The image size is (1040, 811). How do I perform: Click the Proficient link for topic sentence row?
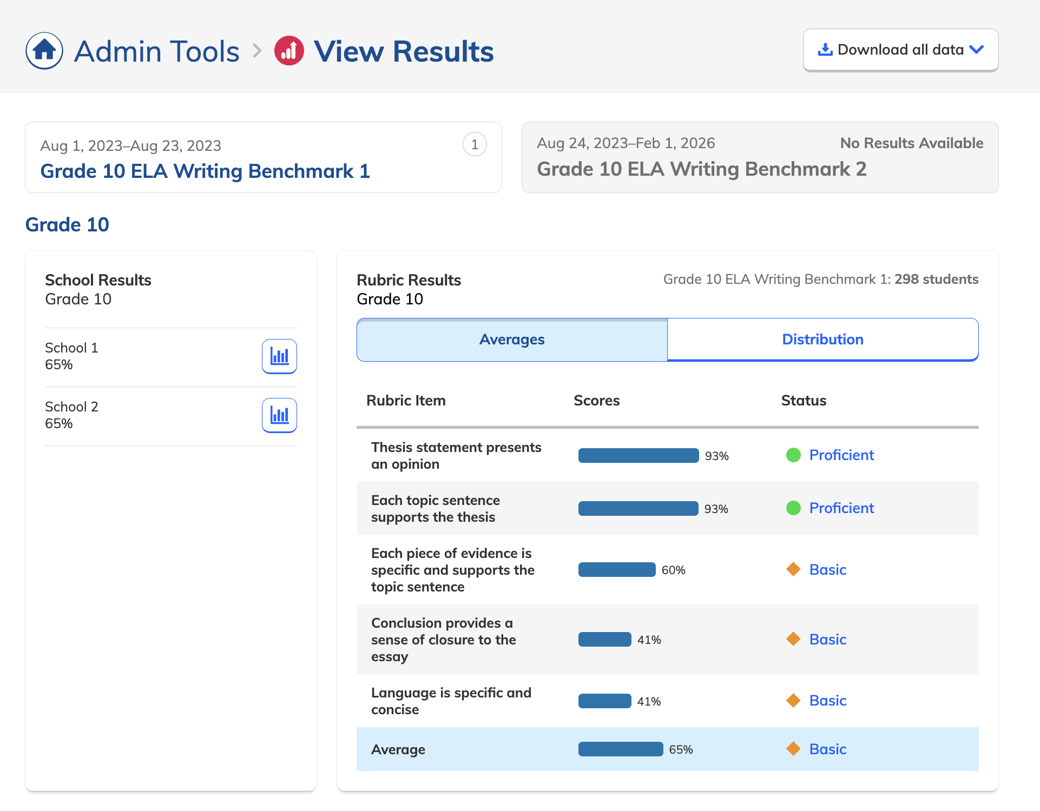(x=841, y=508)
